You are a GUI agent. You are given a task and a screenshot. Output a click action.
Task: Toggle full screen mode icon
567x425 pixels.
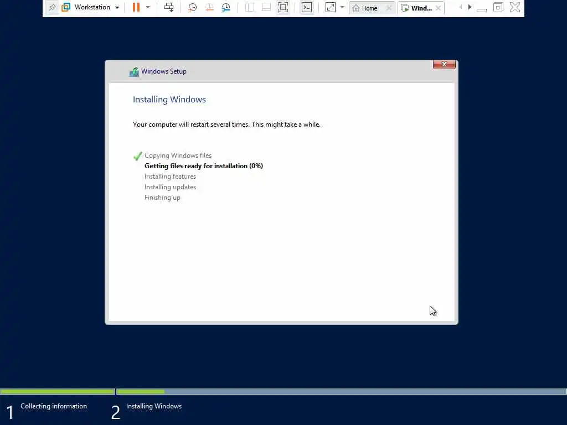(283, 7)
